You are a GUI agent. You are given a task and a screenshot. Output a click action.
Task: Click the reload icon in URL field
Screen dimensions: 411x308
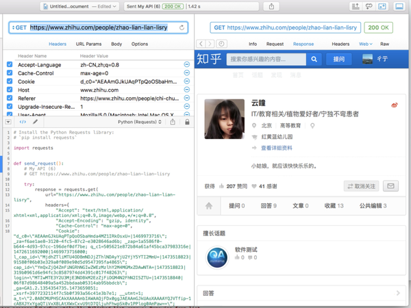coord(182,28)
